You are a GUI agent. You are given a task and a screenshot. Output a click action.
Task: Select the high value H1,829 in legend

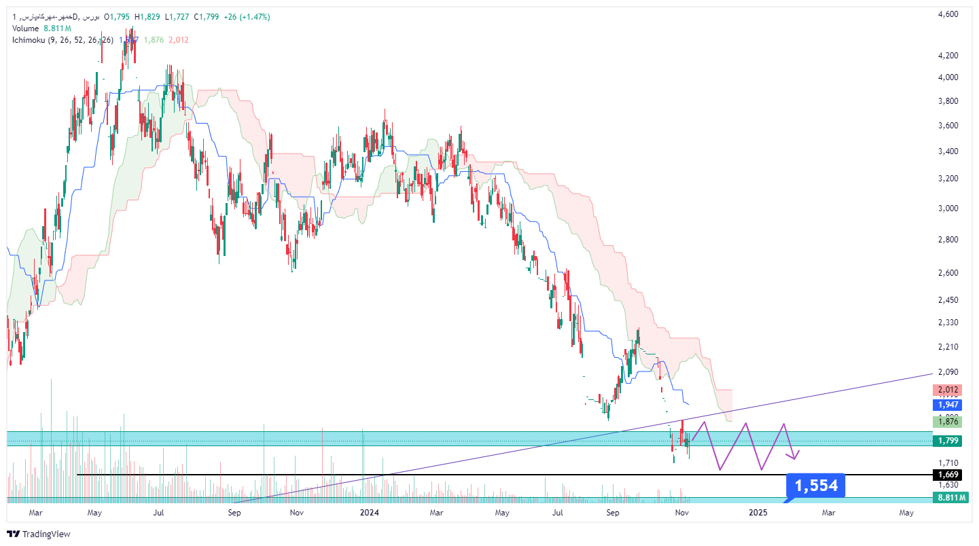pos(148,16)
